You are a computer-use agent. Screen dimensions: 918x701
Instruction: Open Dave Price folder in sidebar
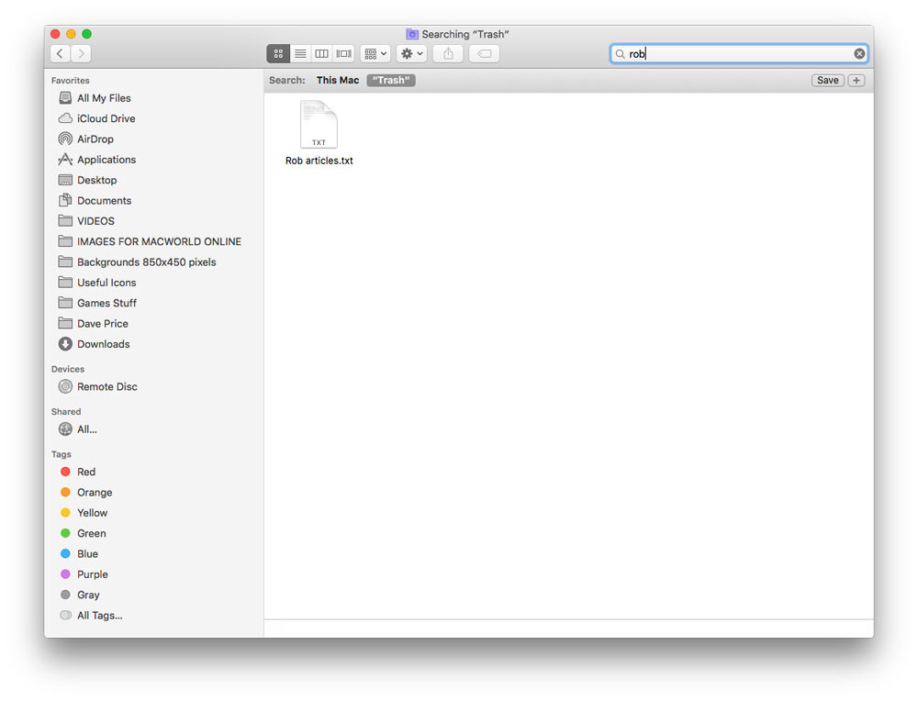[x=103, y=324]
